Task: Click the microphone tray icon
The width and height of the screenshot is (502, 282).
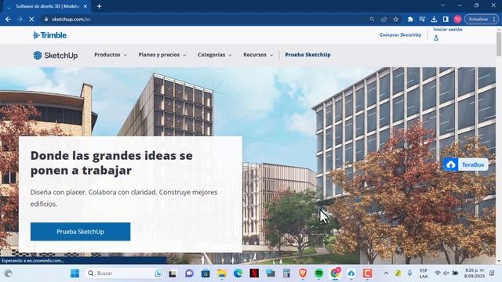Action: tap(409, 273)
